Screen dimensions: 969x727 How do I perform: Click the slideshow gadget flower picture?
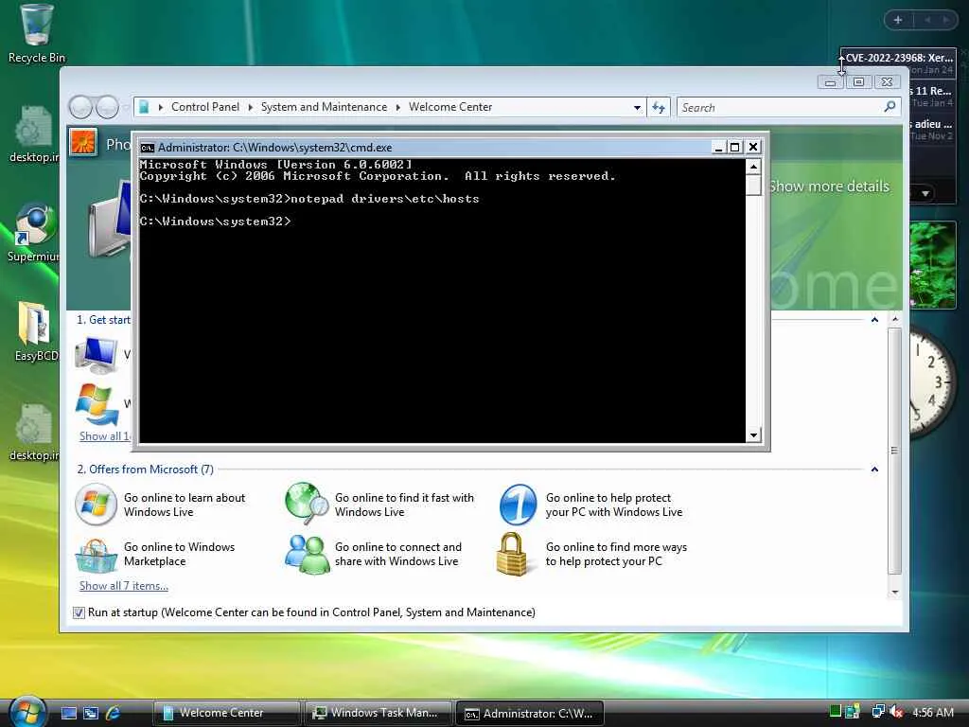click(x=933, y=265)
